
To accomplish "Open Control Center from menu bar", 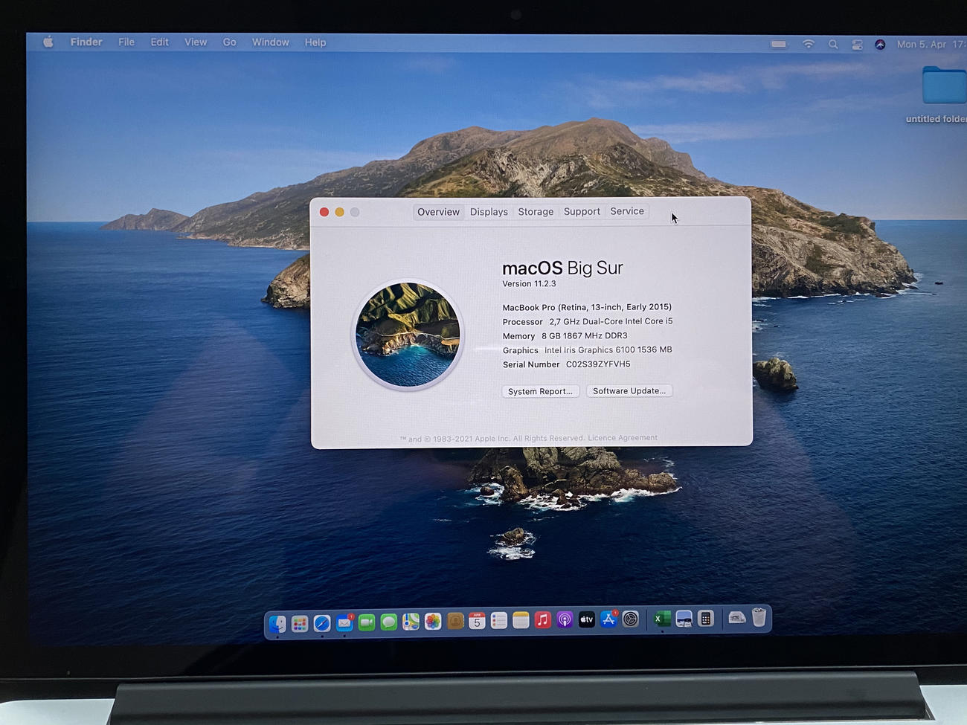I will tap(857, 45).
